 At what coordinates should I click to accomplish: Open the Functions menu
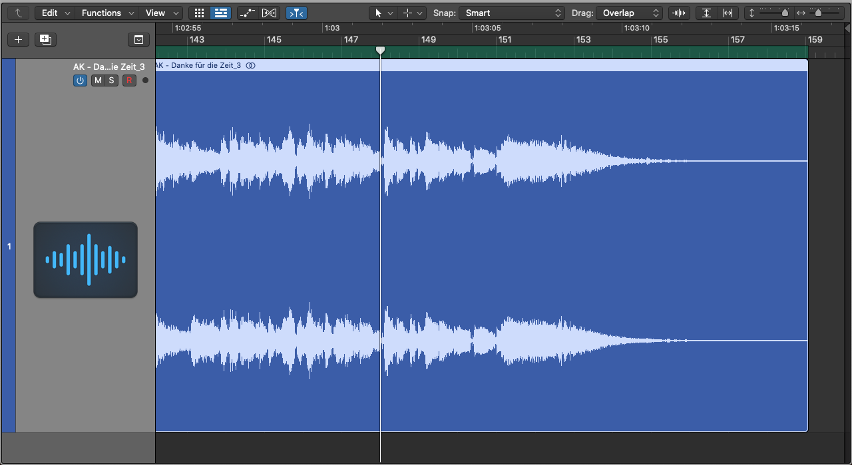pos(106,13)
